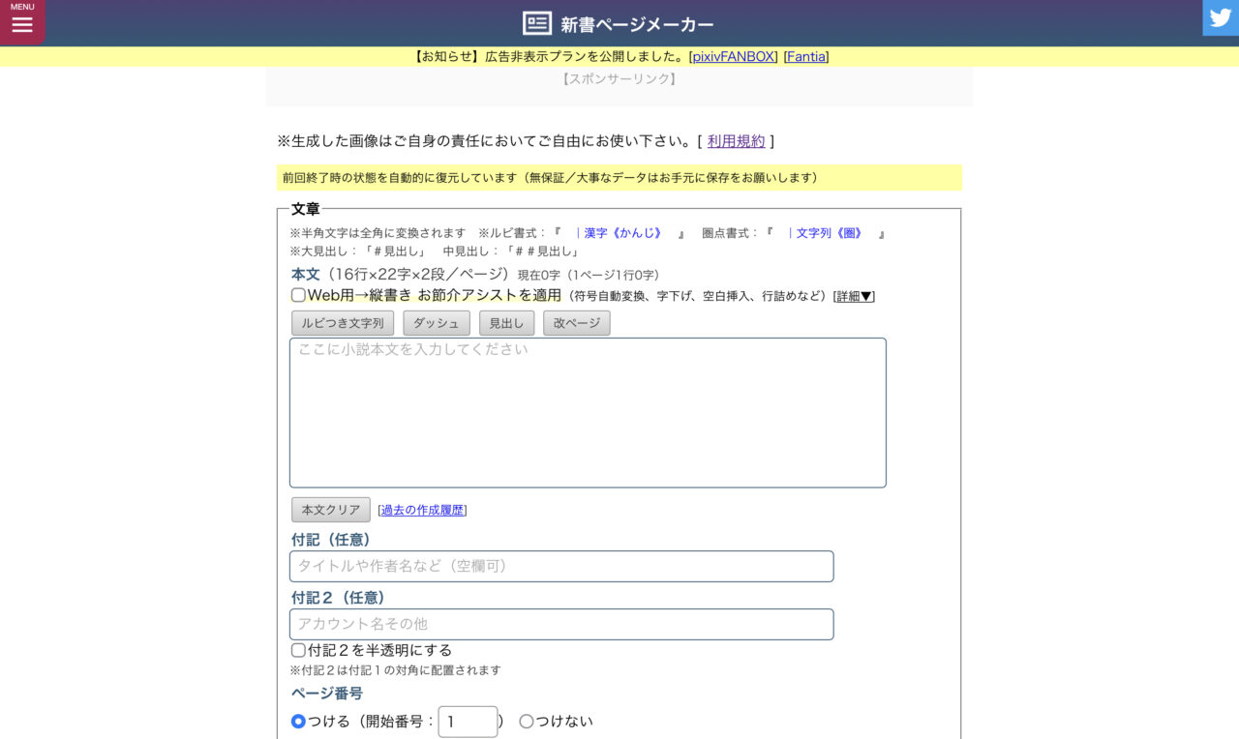1239x739 pixels.
Task: Open the Fantia link
Action: tap(806, 56)
